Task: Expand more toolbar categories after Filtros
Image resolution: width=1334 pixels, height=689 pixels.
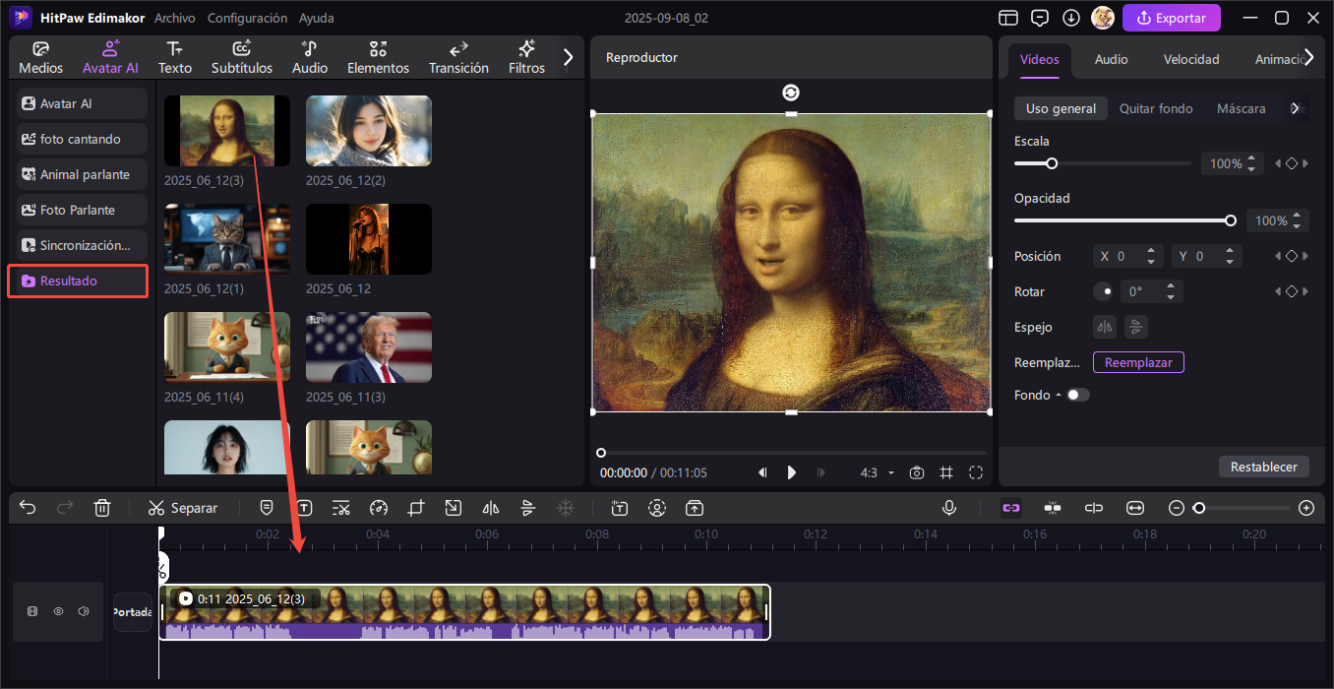Action: pyautogui.click(x=568, y=58)
